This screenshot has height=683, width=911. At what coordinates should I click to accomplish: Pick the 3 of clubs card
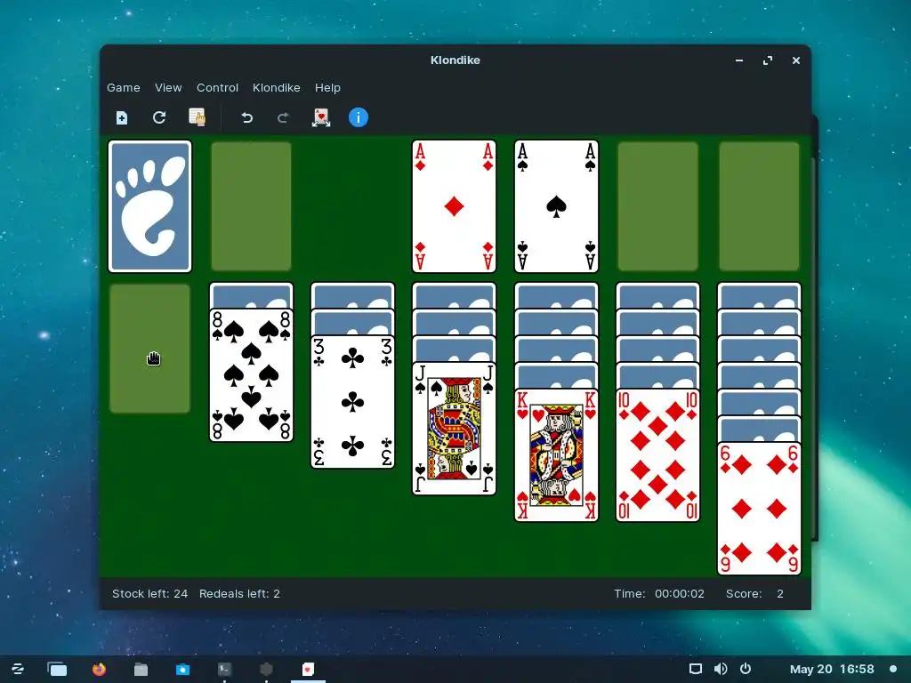(x=352, y=402)
